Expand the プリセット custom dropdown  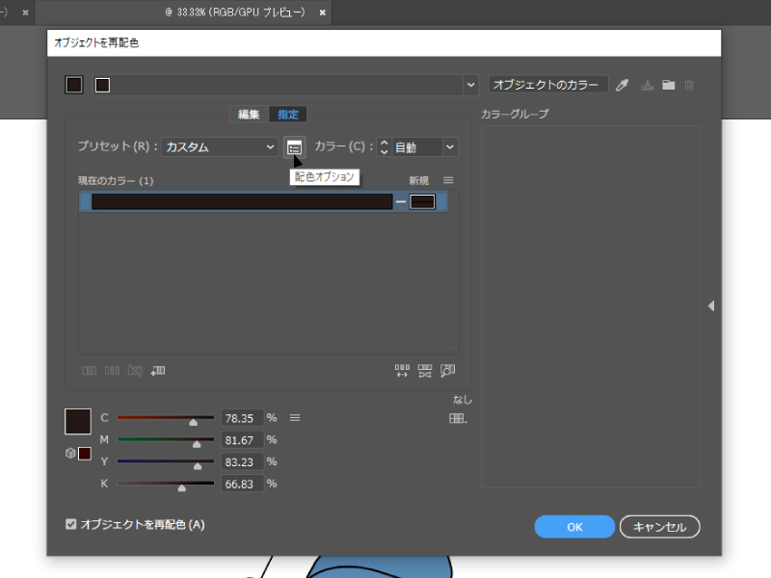pyautogui.click(x=220, y=147)
